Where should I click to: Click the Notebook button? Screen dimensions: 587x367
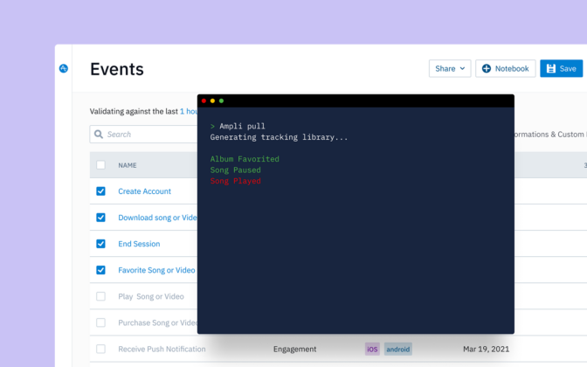coord(506,68)
